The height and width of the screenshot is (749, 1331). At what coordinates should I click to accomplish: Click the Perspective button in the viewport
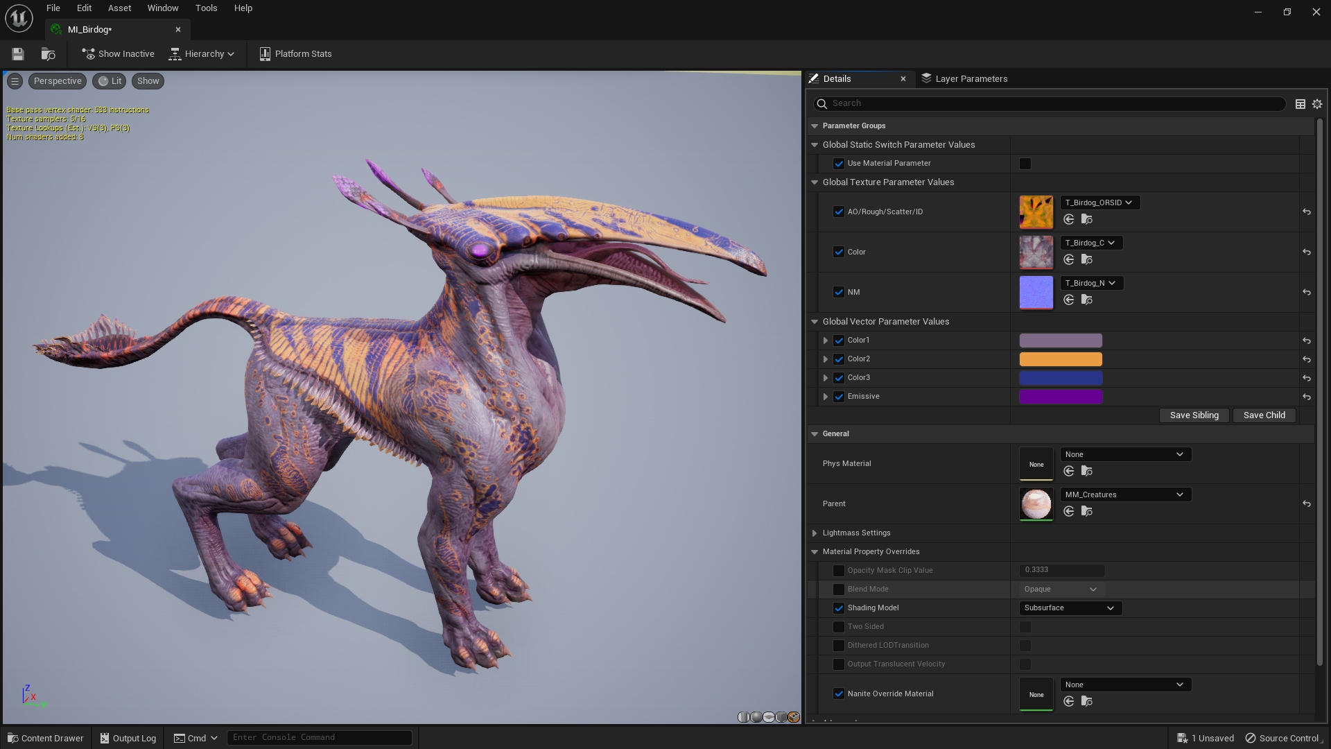coord(57,80)
